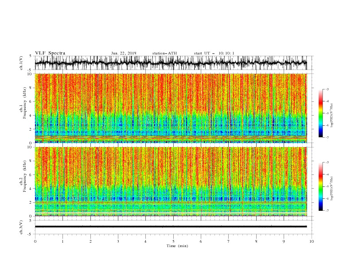
Task: Click the "-7" tick on ch.1 colorbar
Action: point(327,137)
